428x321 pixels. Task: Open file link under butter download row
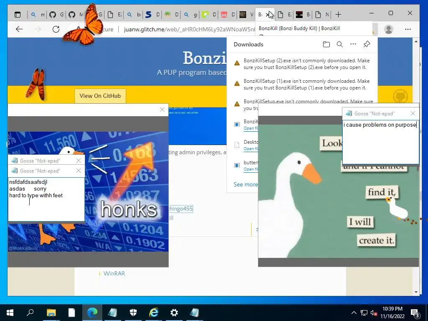[x=251, y=169]
